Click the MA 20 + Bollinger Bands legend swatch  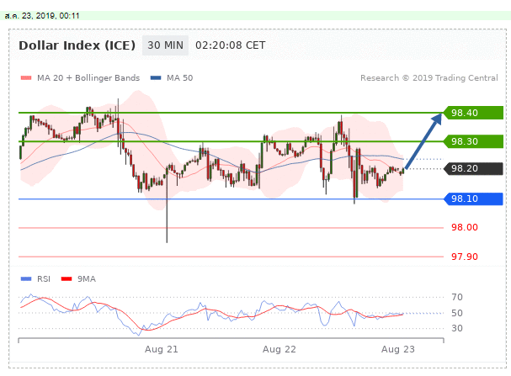pyautogui.click(x=26, y=77)
